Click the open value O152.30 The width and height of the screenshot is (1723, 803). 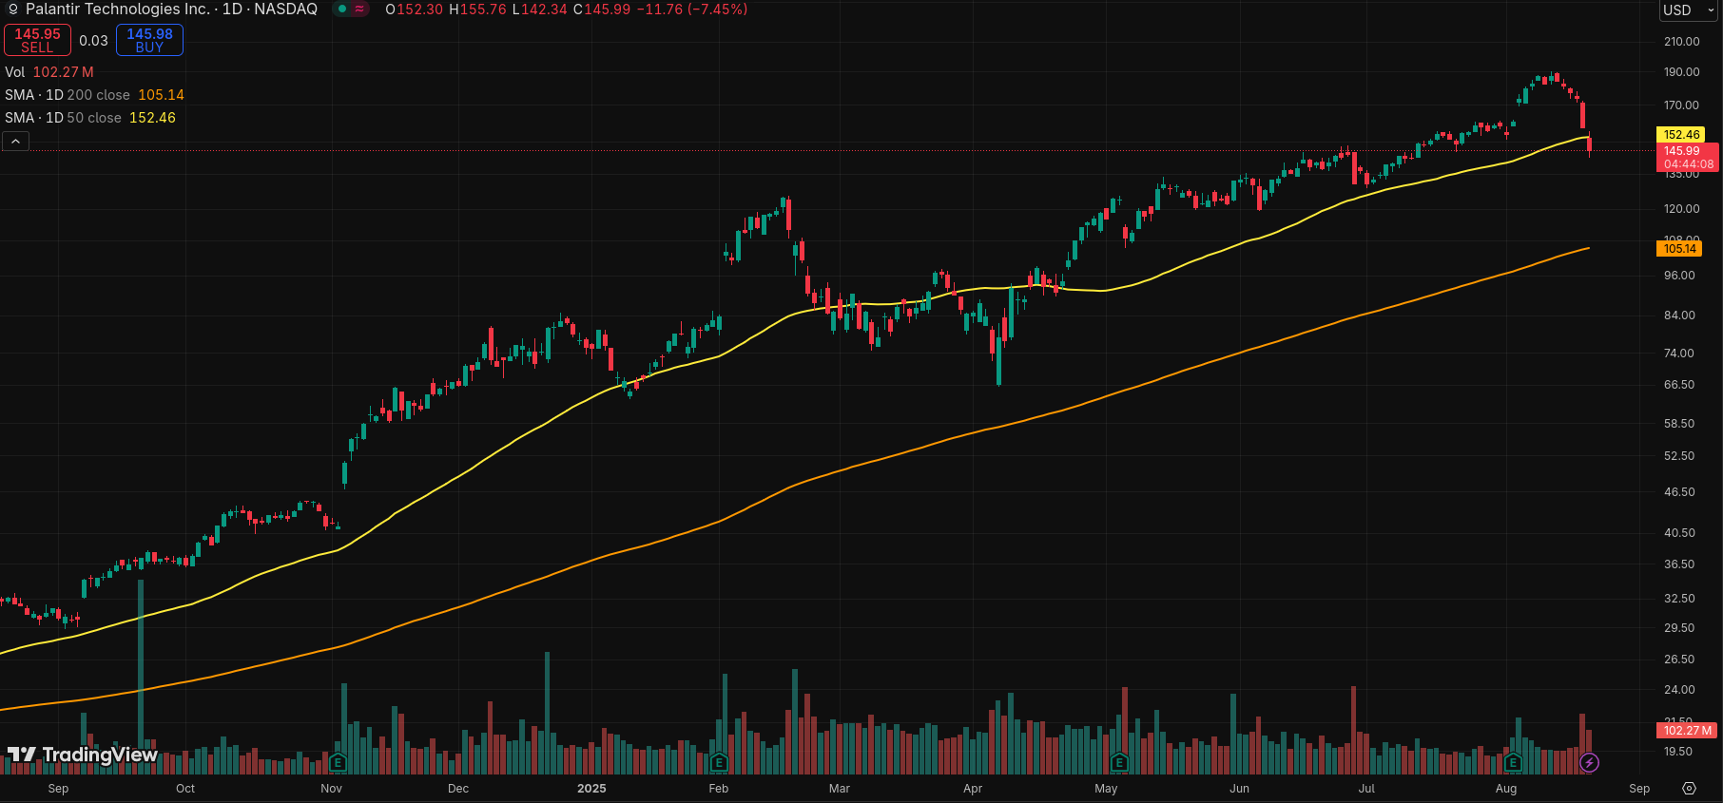point(415,10)
